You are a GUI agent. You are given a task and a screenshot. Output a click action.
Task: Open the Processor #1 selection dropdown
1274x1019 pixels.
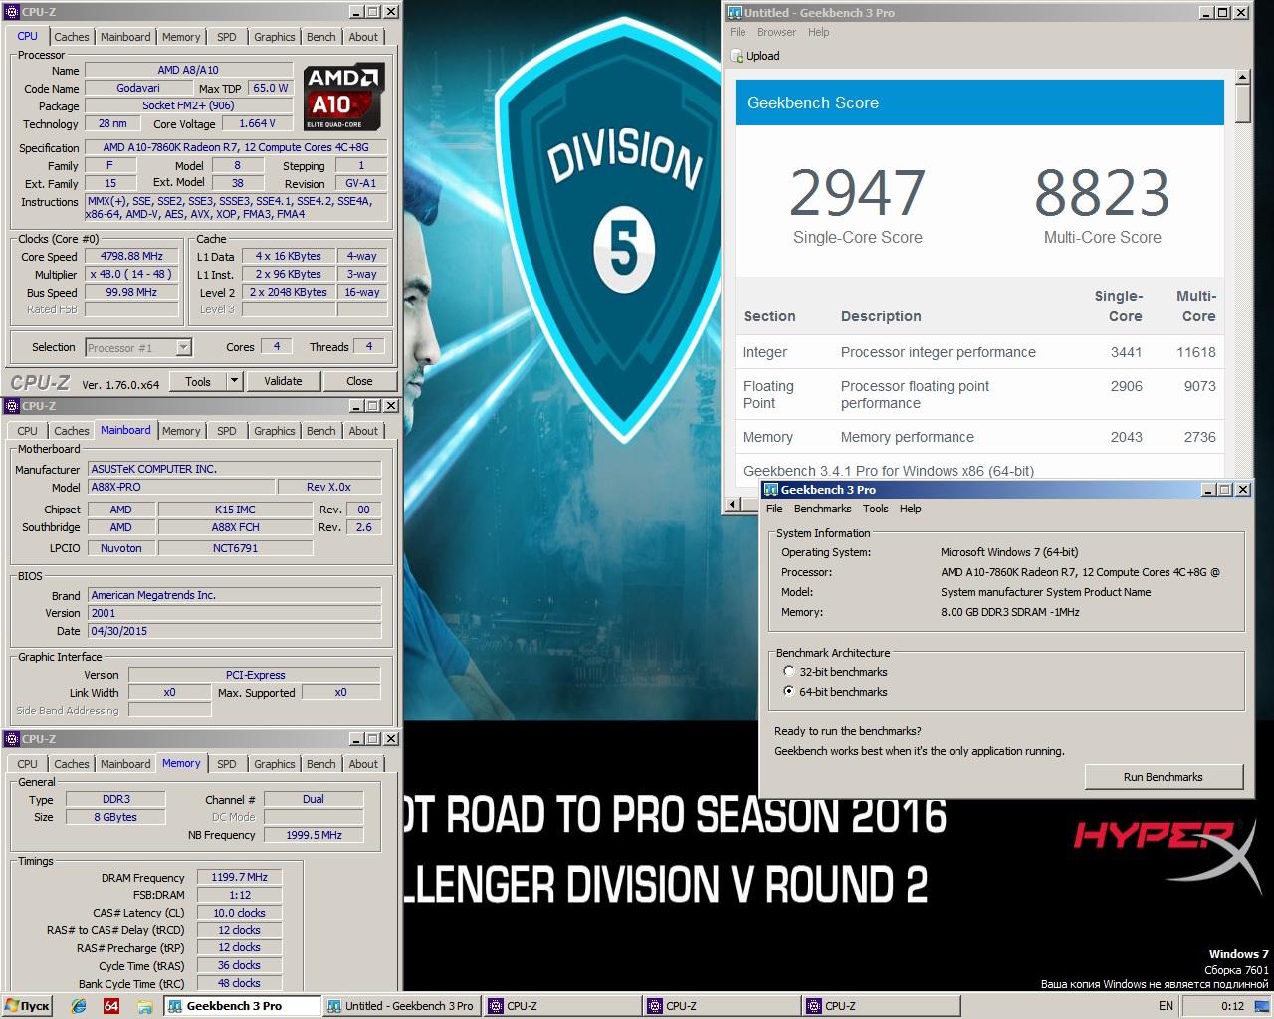[183, 347]
